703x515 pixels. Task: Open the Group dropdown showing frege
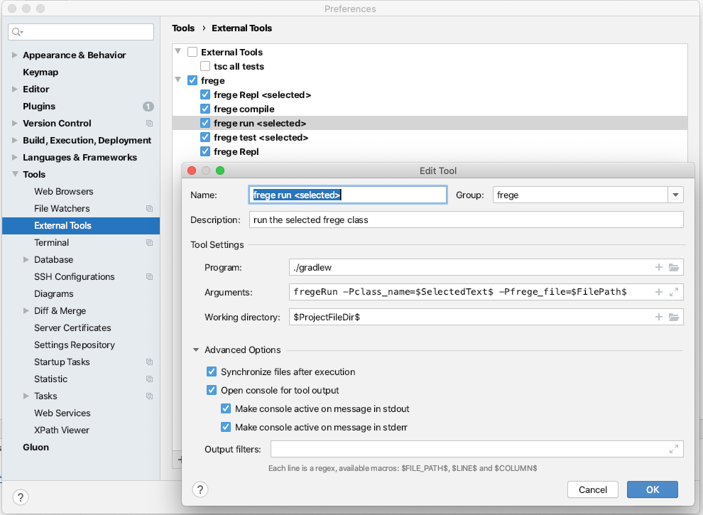tap(675, 195)
